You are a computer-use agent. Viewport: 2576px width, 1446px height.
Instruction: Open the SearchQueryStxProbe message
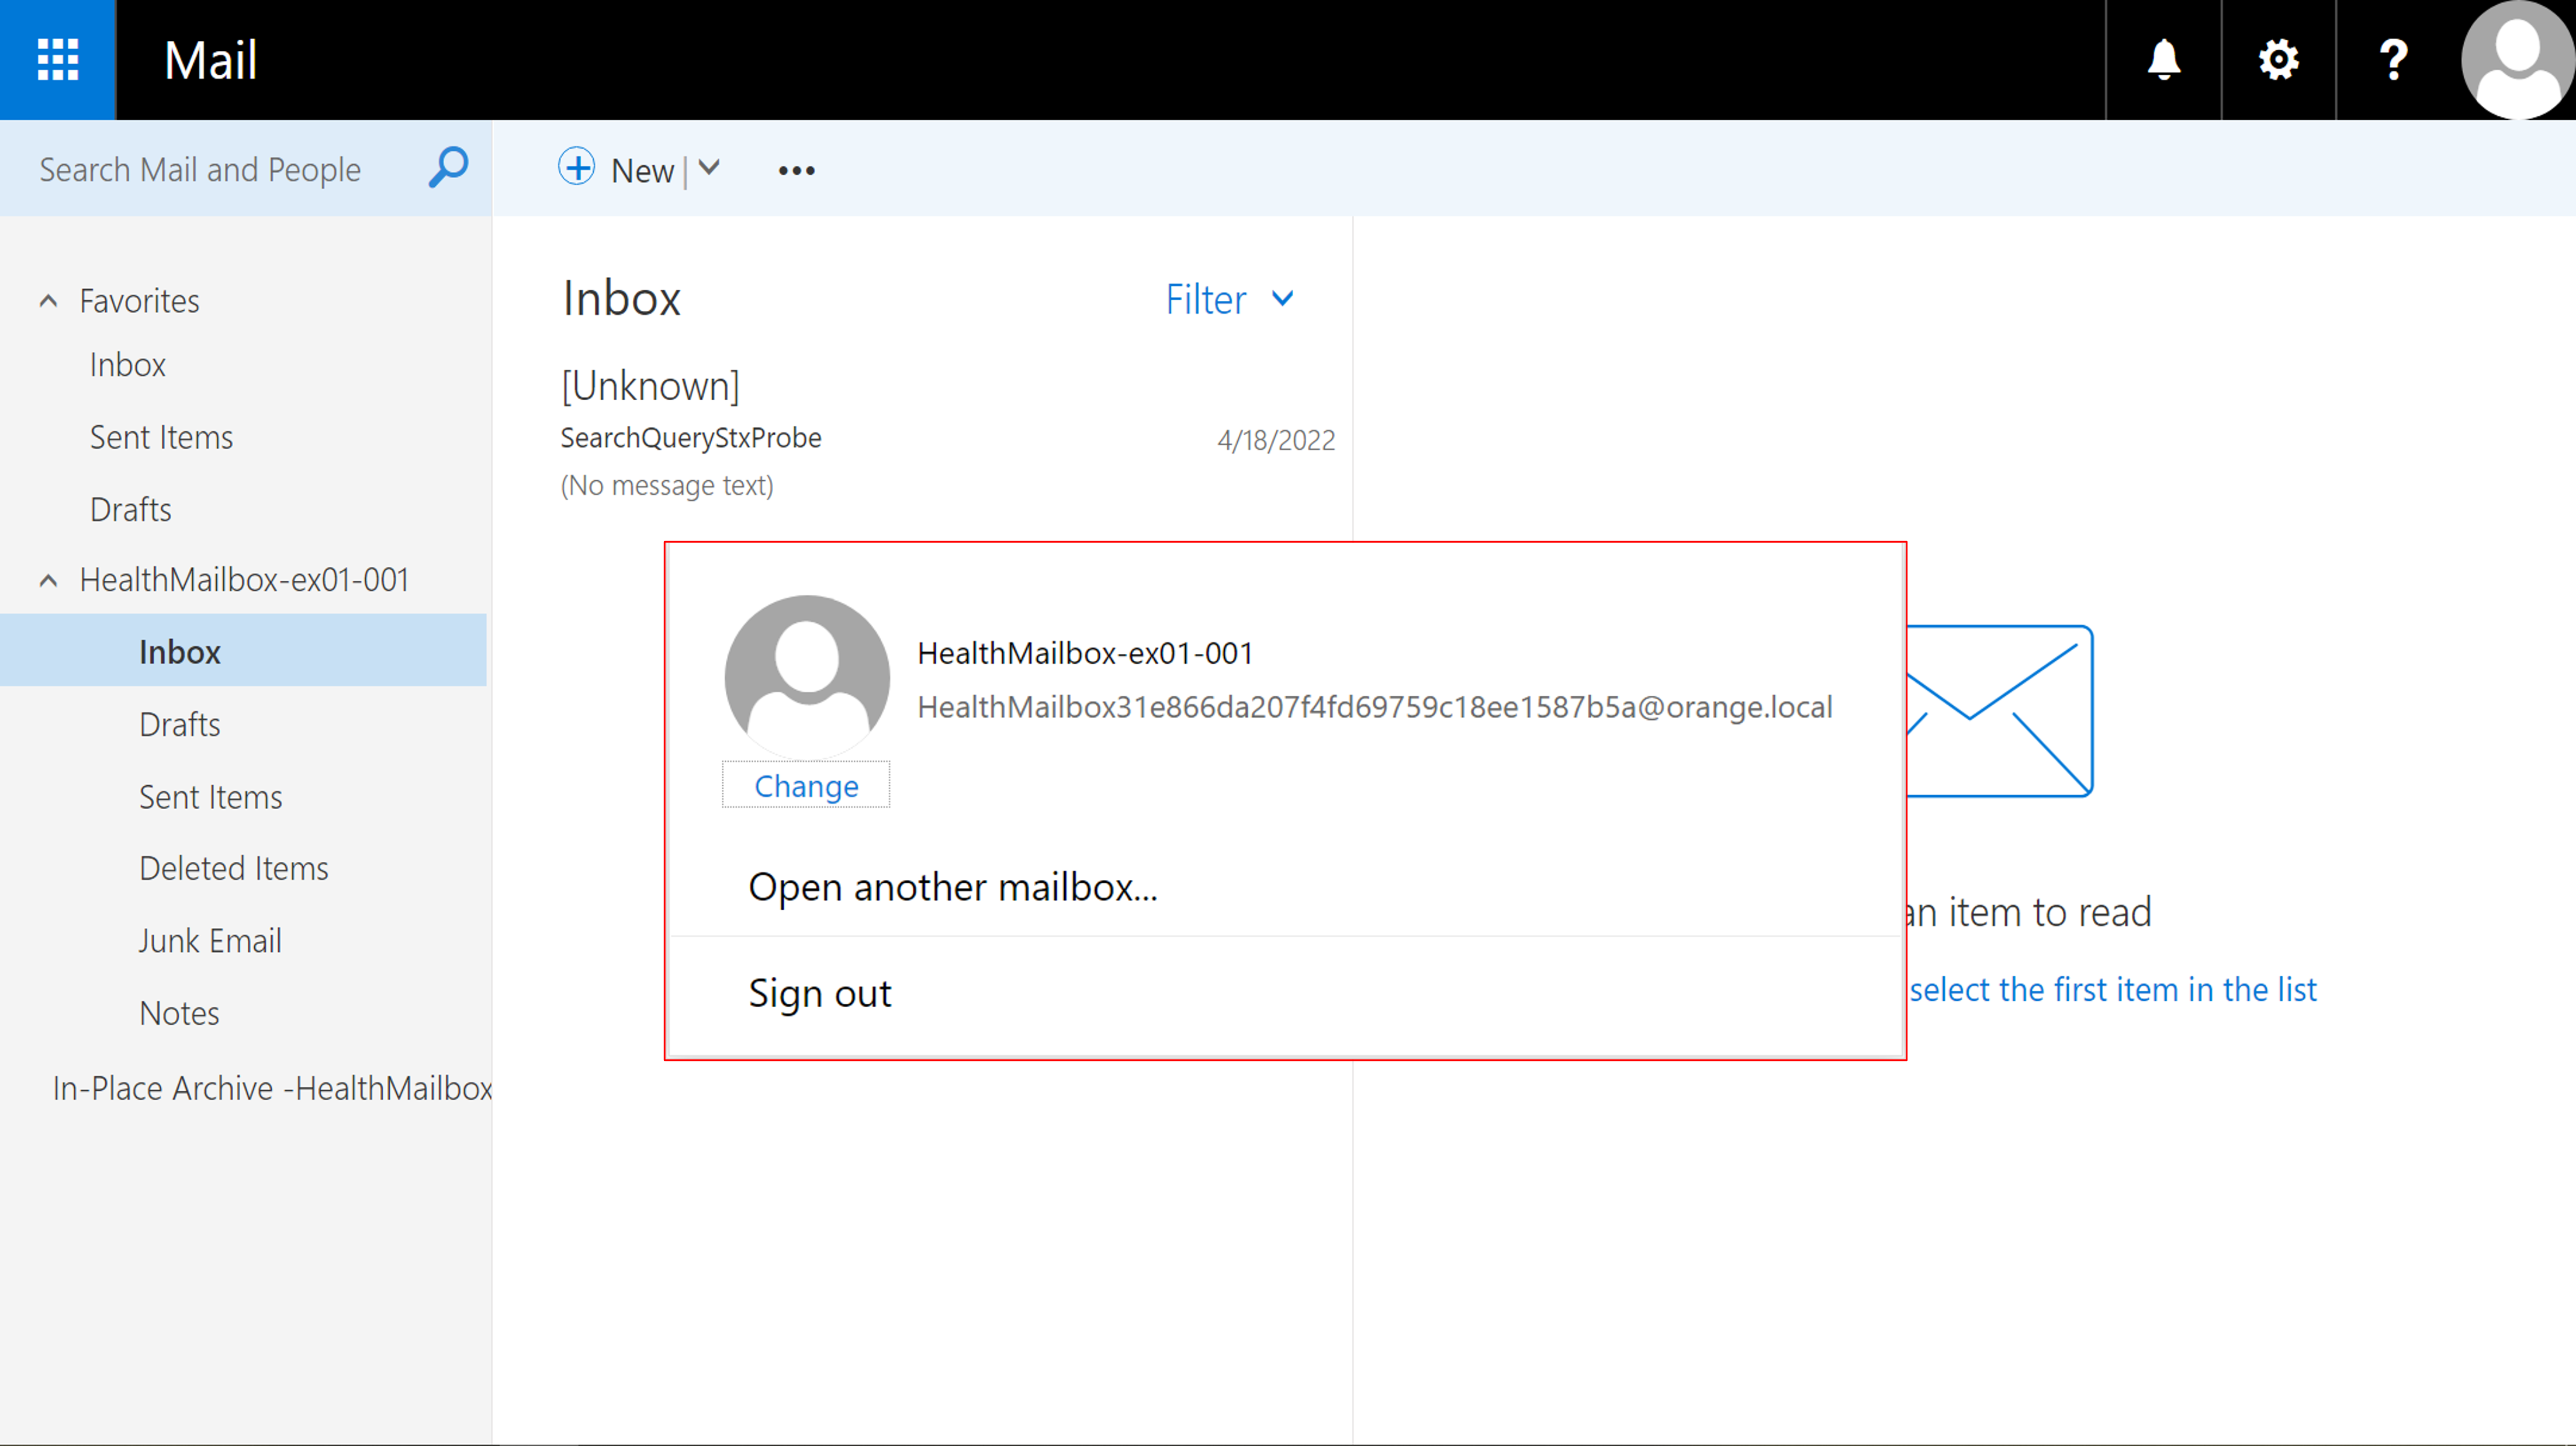coord(947,433)
